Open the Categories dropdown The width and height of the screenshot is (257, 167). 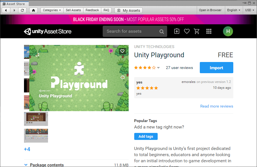point(52,10)
